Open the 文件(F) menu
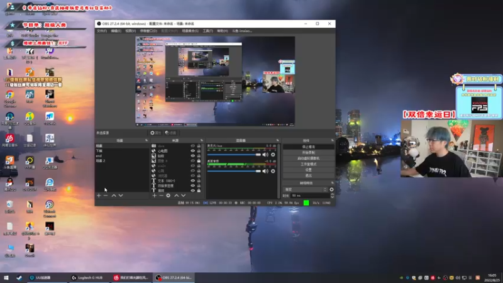 click(102, 31)
